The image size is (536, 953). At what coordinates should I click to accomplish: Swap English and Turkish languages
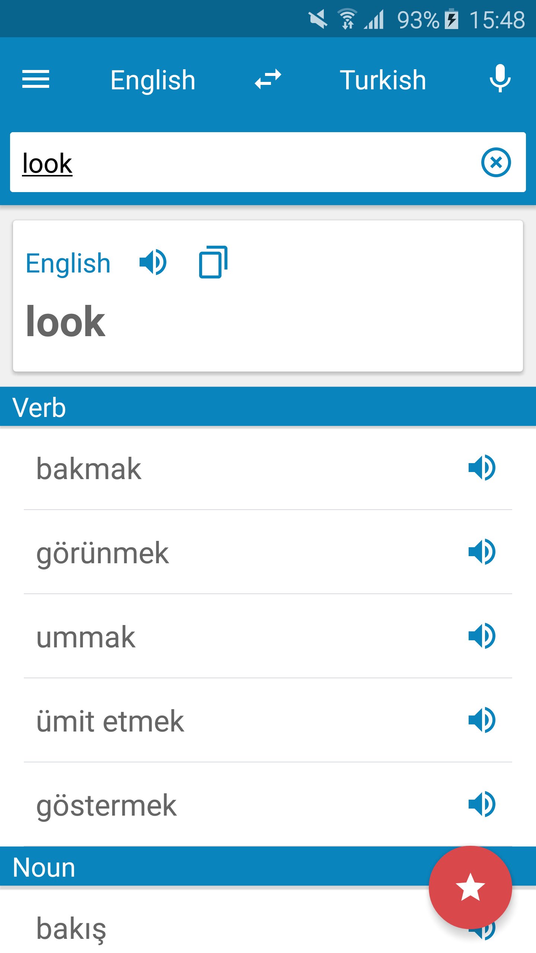click(x=268, y=79)
